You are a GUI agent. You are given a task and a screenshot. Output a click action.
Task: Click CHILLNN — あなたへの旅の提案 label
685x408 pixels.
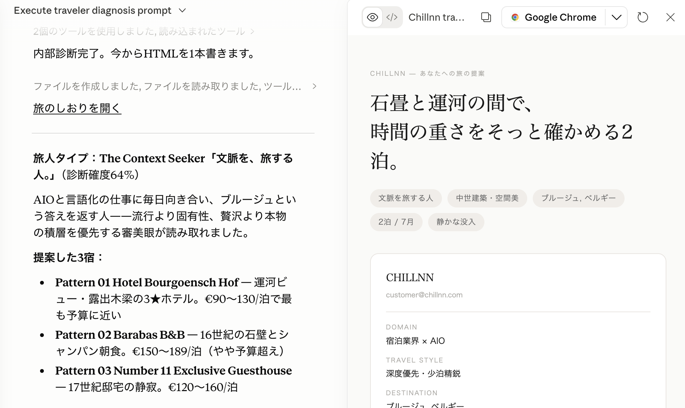427,73
